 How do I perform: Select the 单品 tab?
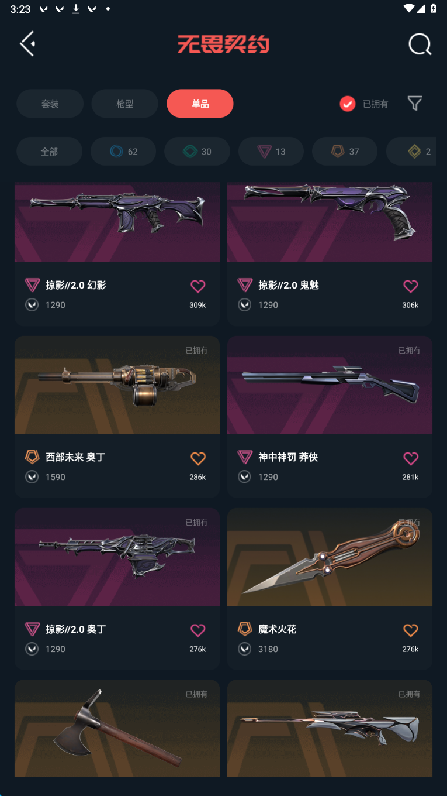pos(200,104)
